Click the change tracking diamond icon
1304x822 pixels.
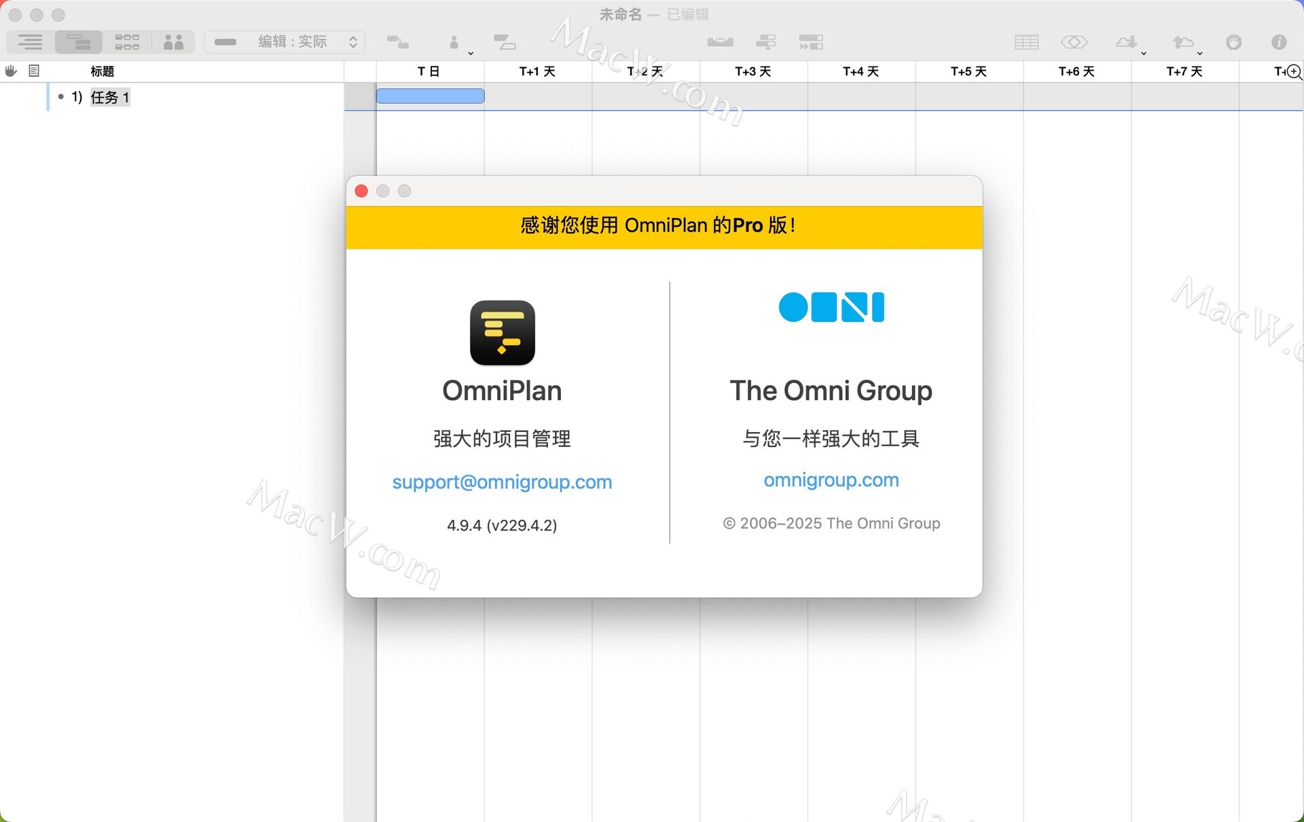tap(1074, 42)
